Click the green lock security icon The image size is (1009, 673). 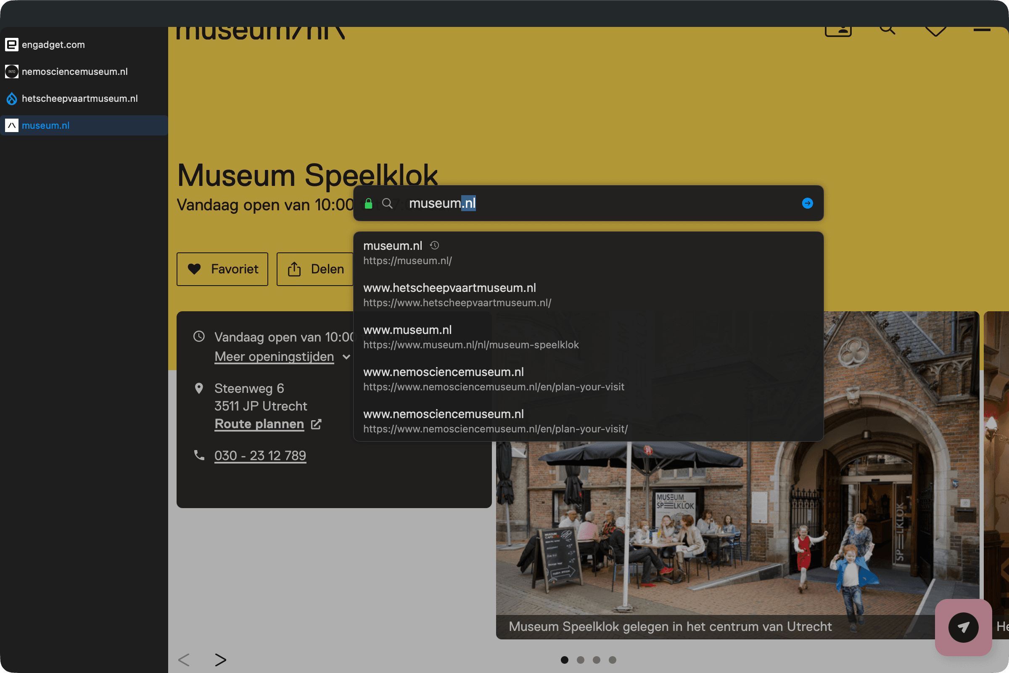(x=368, y=204)
